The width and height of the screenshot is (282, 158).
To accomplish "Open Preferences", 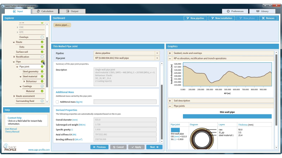I will tap(235, 11).
